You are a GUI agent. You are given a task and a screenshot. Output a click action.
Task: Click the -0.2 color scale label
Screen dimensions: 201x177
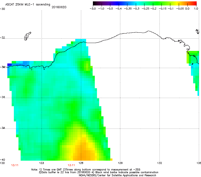coord(153,9)
